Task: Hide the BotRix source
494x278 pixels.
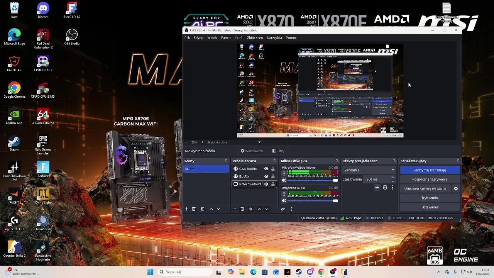Action: [x=266, y=176]
